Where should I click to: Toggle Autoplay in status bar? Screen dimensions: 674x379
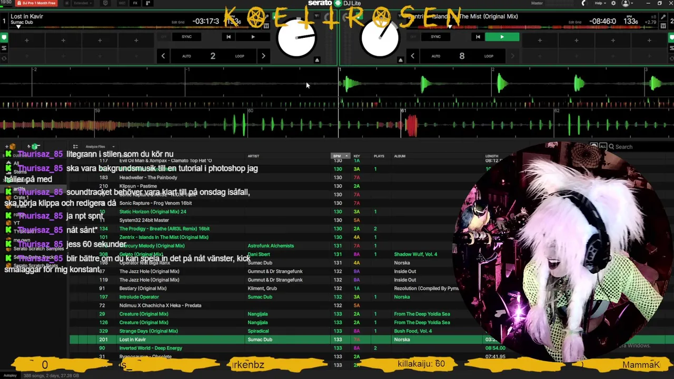11,375
